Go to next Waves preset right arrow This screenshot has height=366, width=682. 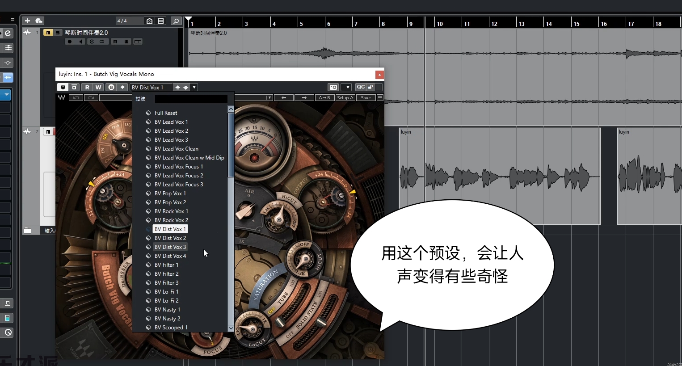click(304, 97)
